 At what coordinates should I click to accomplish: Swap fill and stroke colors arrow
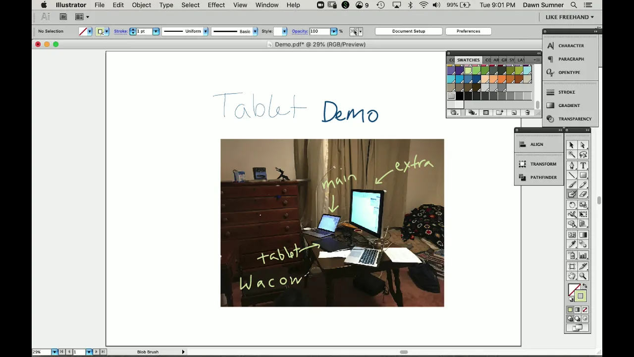click(x=585, y=286)
